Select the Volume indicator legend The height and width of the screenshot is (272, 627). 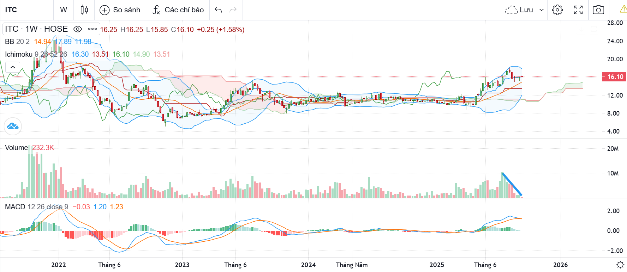pos(16,148)
